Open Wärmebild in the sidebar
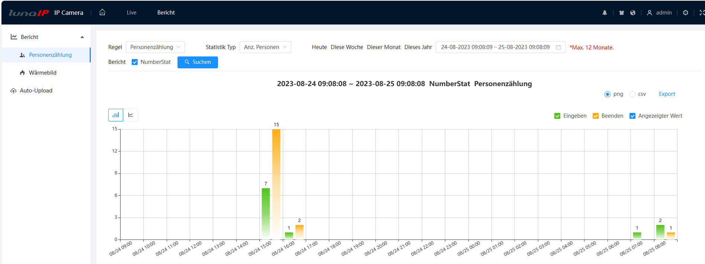 (x=42, y=73)
